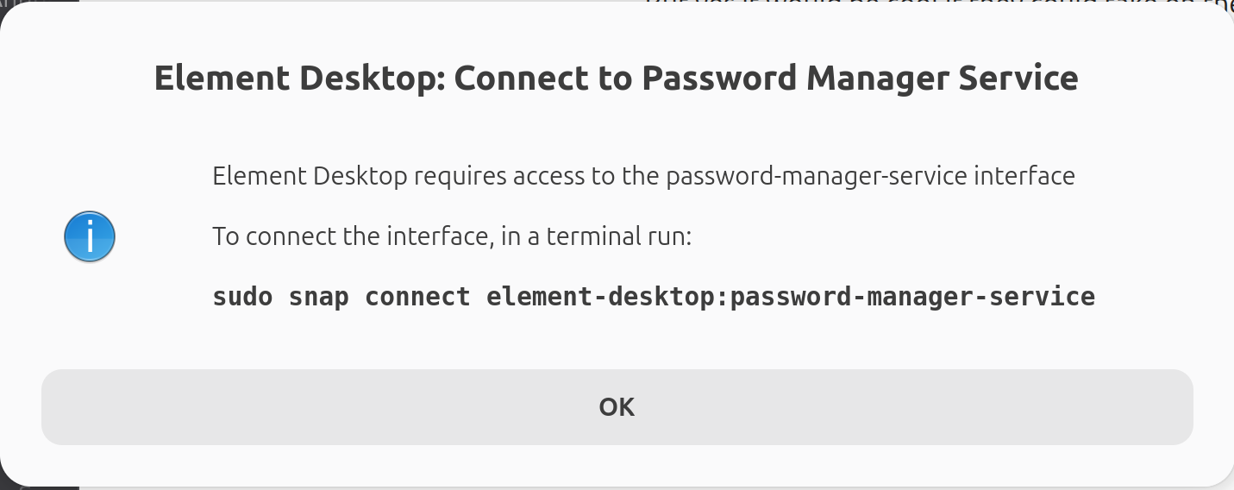Click "element-desktop:password-manager-service" in the command
1234x490 pixels.
[x=790, y=297]
